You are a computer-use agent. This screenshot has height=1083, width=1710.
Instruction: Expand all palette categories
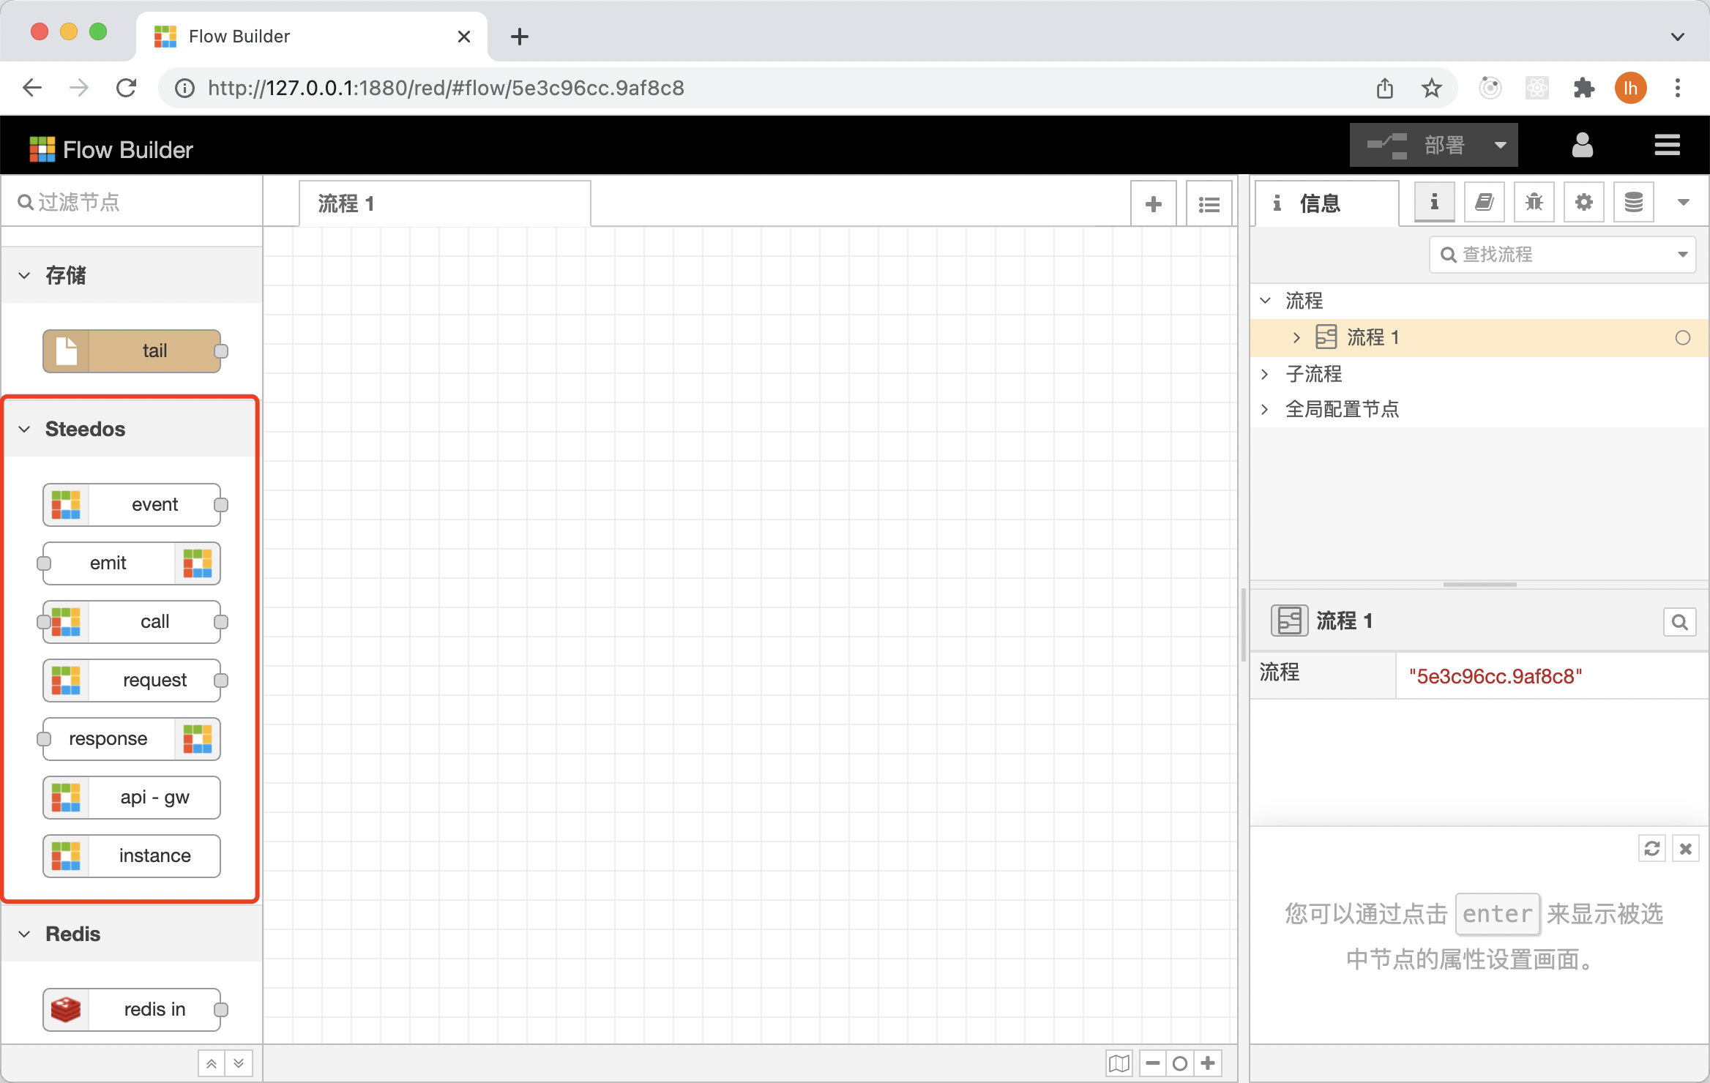(x=239, y=1063)
